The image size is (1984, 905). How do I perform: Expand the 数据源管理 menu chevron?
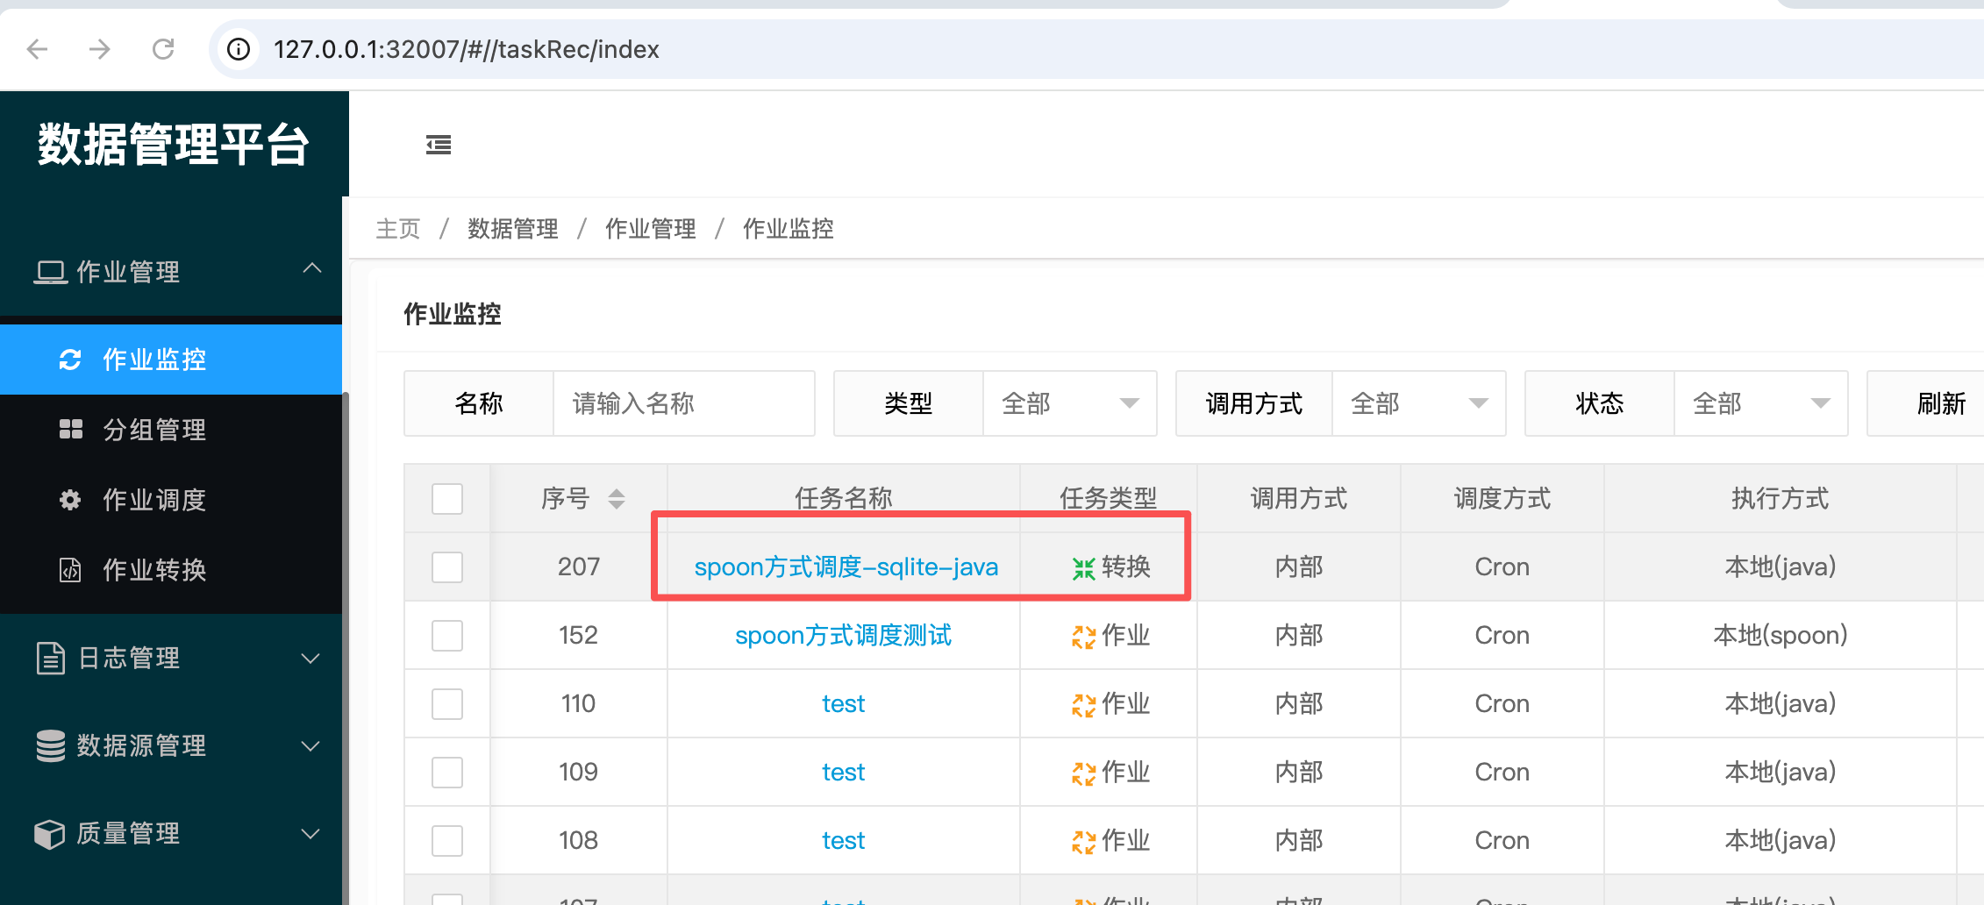[310, 746]
